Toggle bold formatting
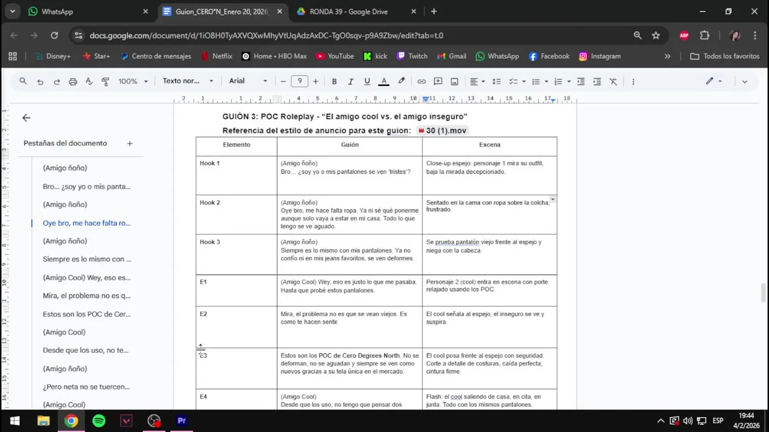Image resolution: width=769 pixels, height=432 pixels. pyautogui.click(x=334, y=82)
